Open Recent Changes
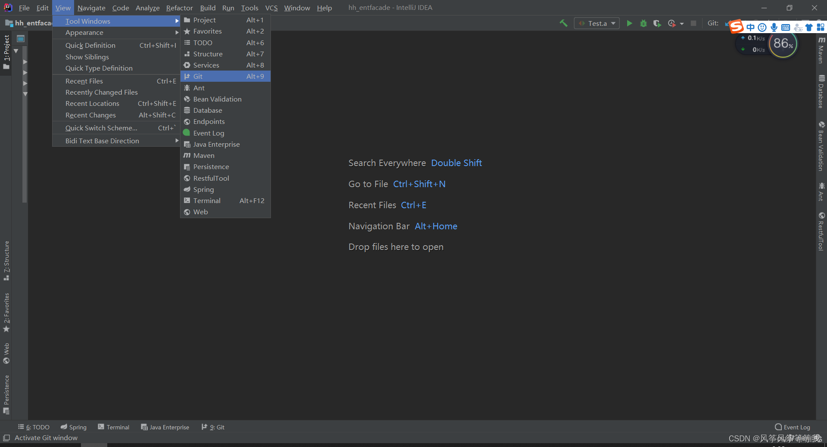The width and height of the screenshot is (827, 447). [116, 115]
